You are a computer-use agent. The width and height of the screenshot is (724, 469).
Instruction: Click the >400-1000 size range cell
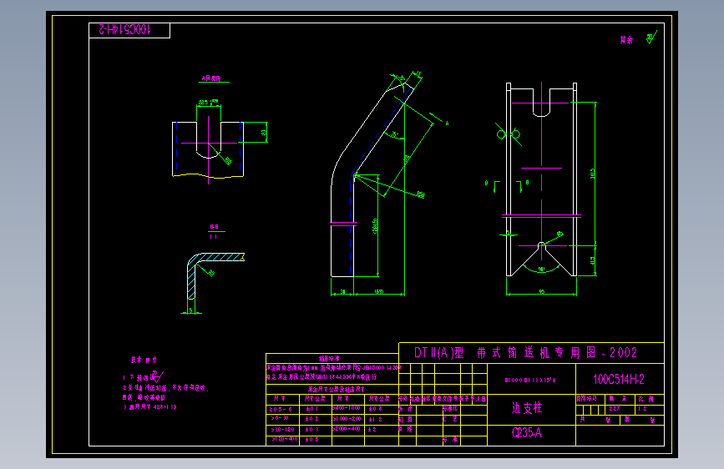click(x=347, y=408)
